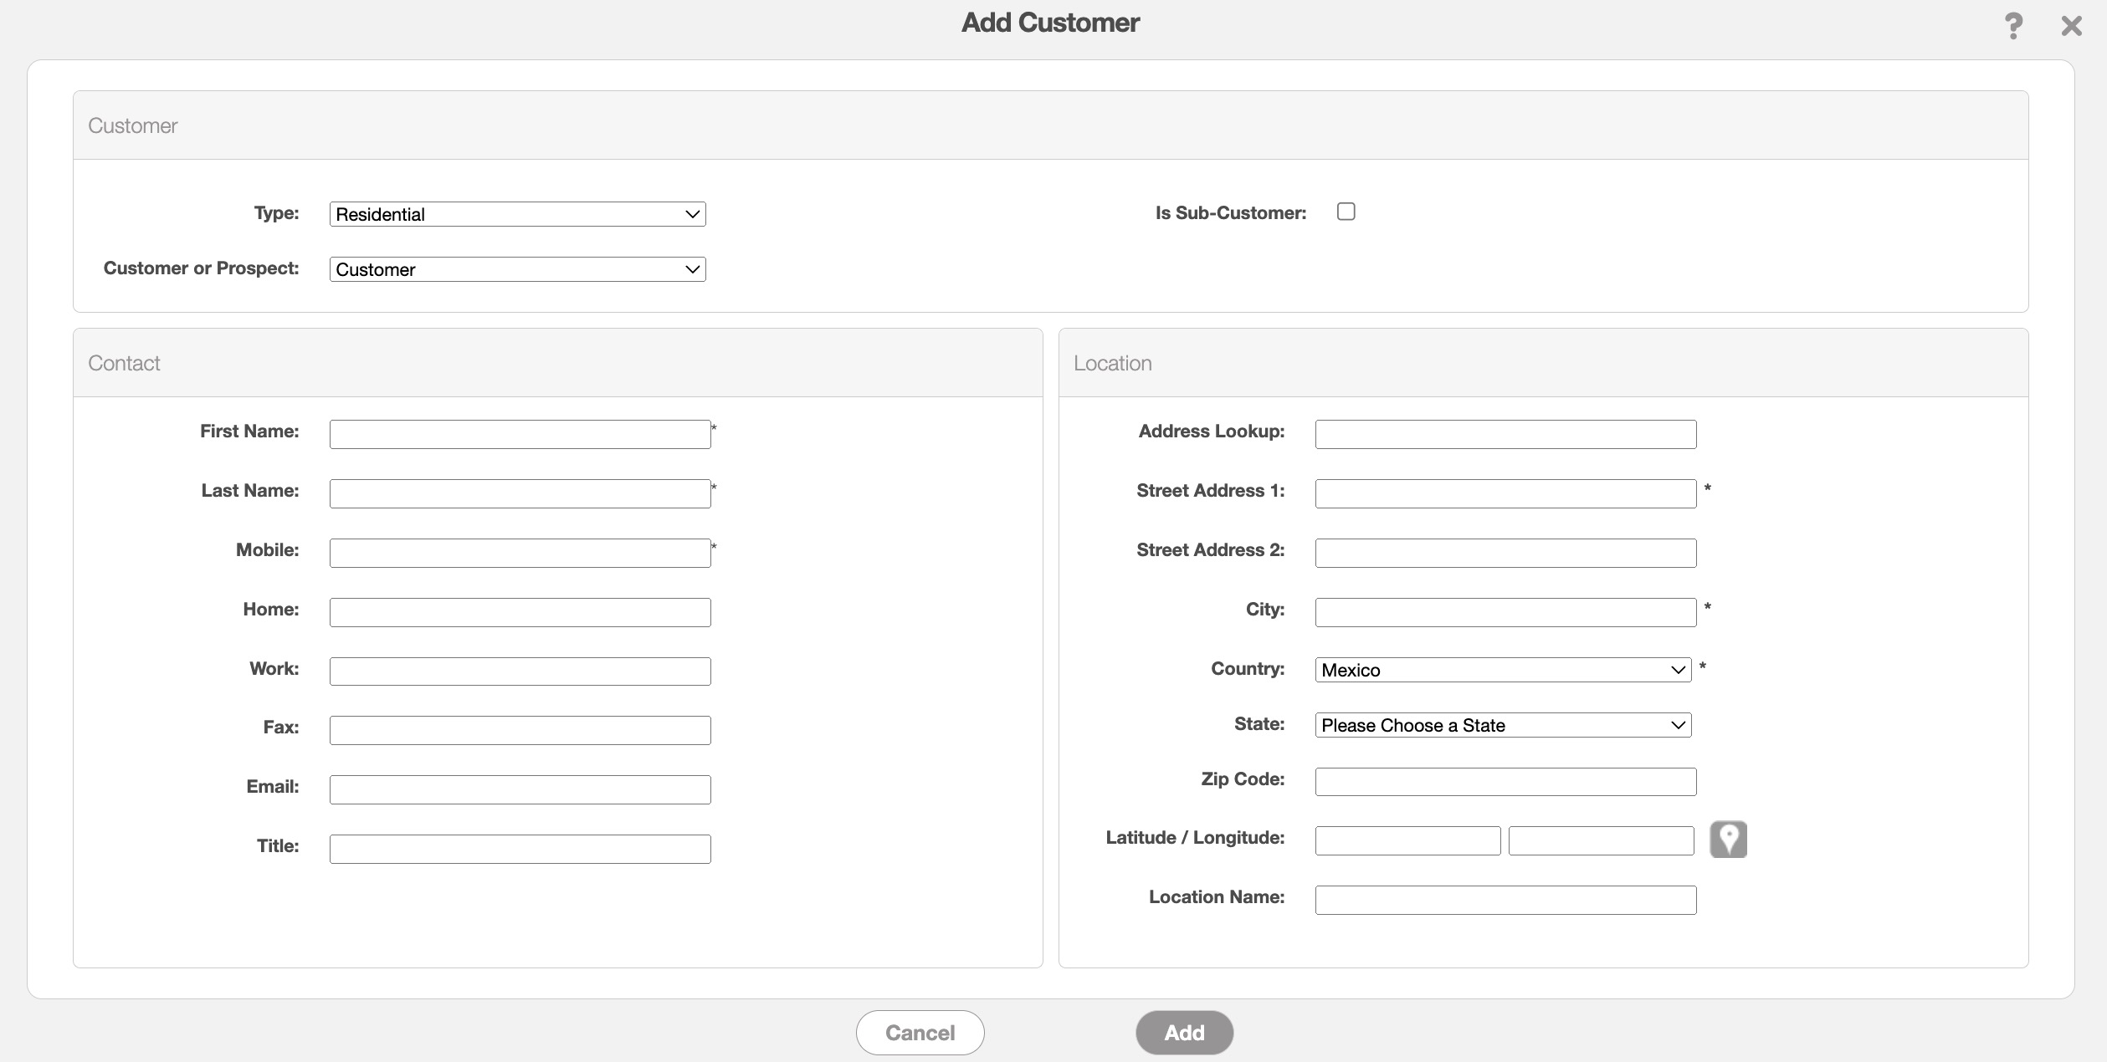Screen dimensions: 2107x1062
Task: Focus the First Name input field
Action: click(x=520, y=434)
